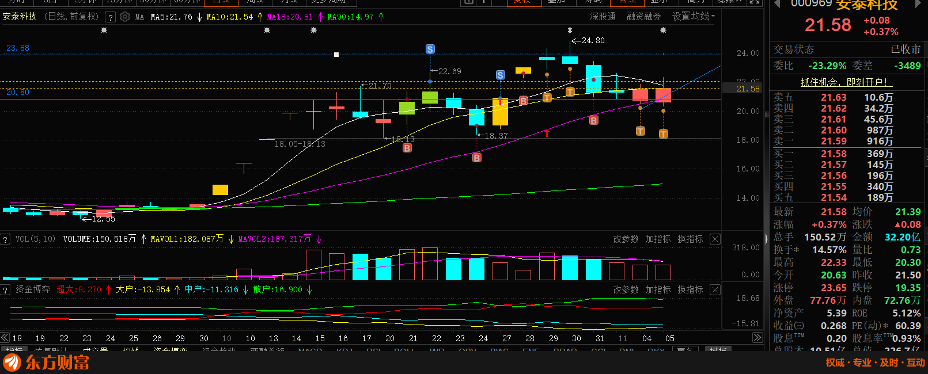Viewport: 928px width, 374px height.
Task: Click the small white square marker at 23.88 line
Action: coord(336,55)
